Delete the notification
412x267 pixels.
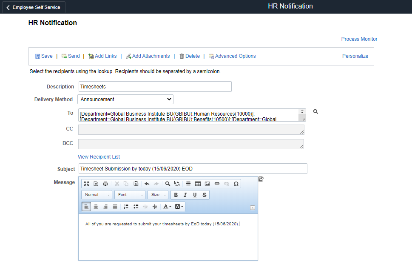pyautogui.click(x=190, y=56)
